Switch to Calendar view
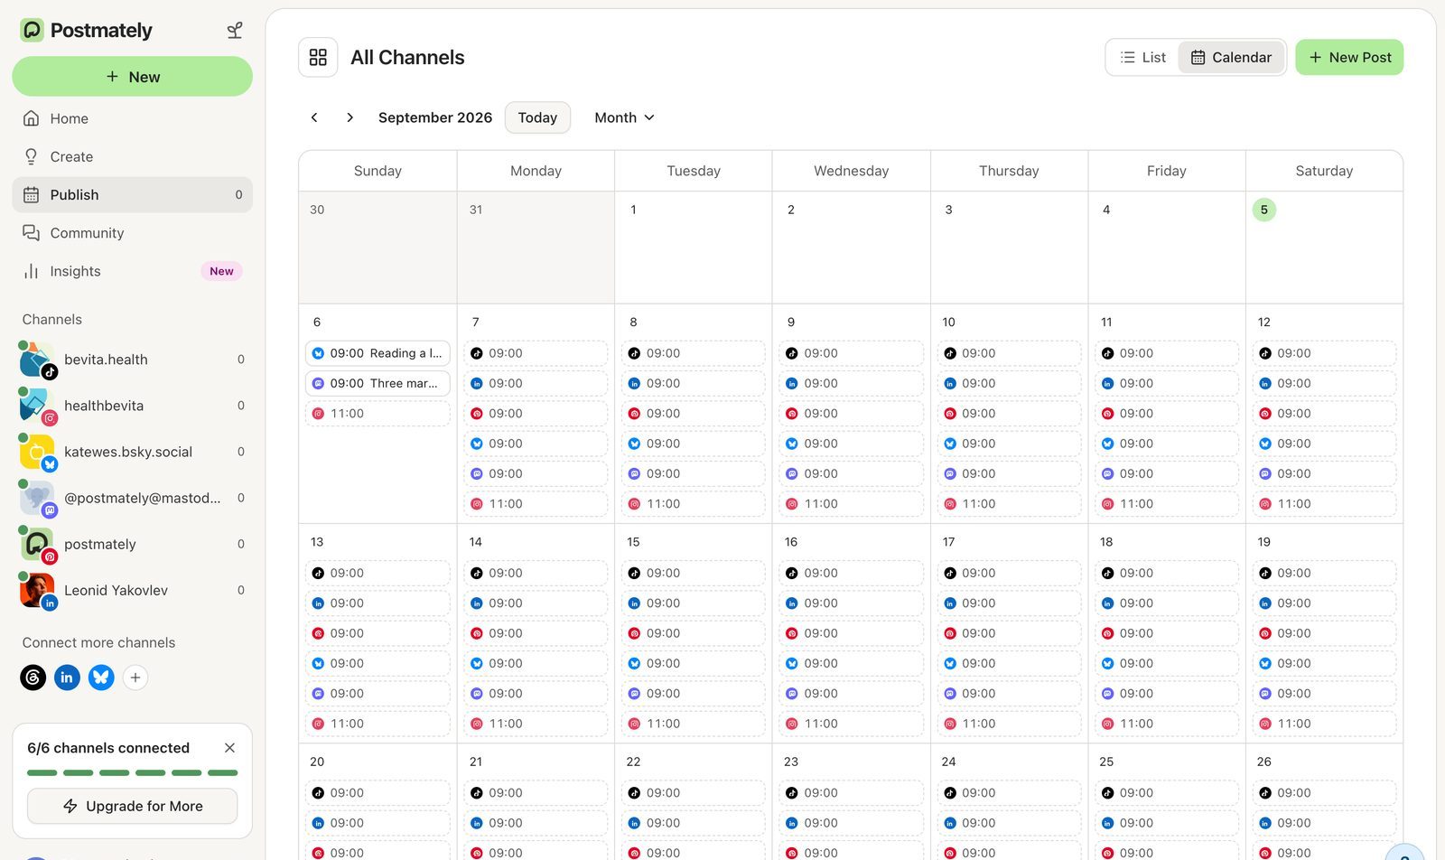 pyautogui.click(x=1231, y=57)
